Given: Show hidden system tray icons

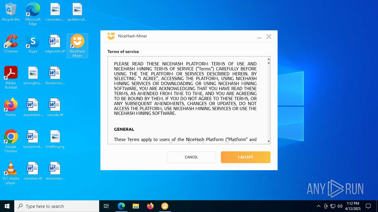Looking at the screenshot, I should pos(318,206).
